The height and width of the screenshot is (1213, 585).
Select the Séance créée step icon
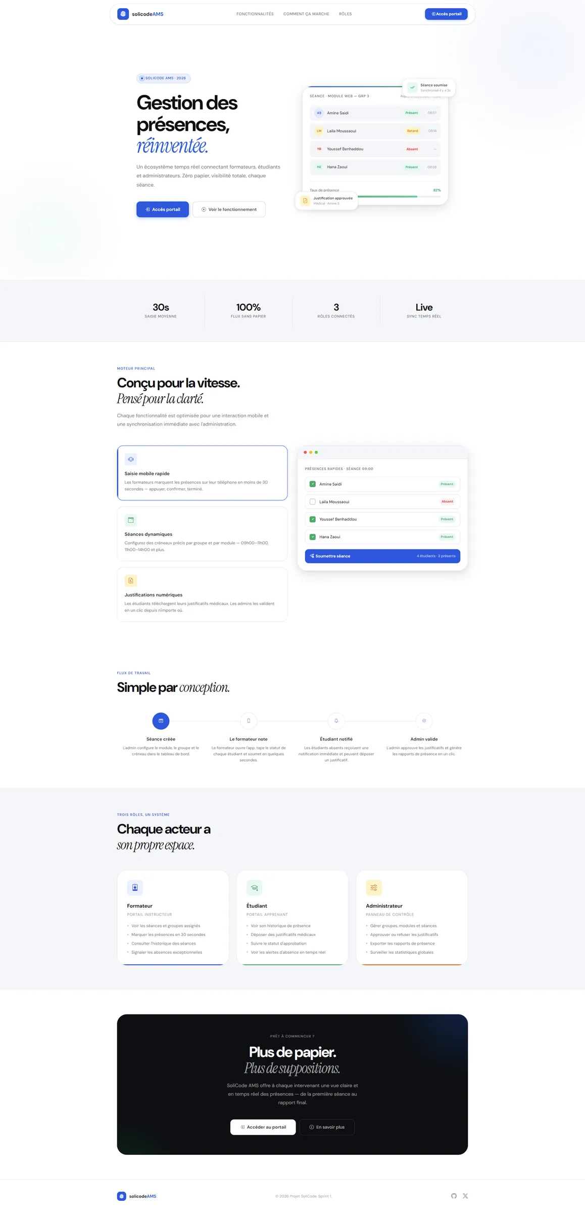coord(161,721)
